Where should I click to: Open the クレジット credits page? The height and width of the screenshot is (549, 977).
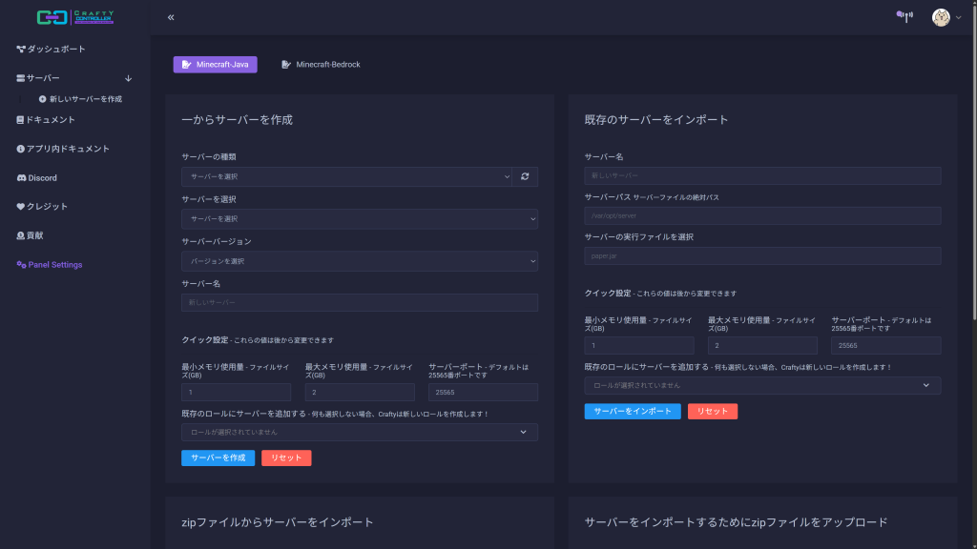(x=47, y=207)
